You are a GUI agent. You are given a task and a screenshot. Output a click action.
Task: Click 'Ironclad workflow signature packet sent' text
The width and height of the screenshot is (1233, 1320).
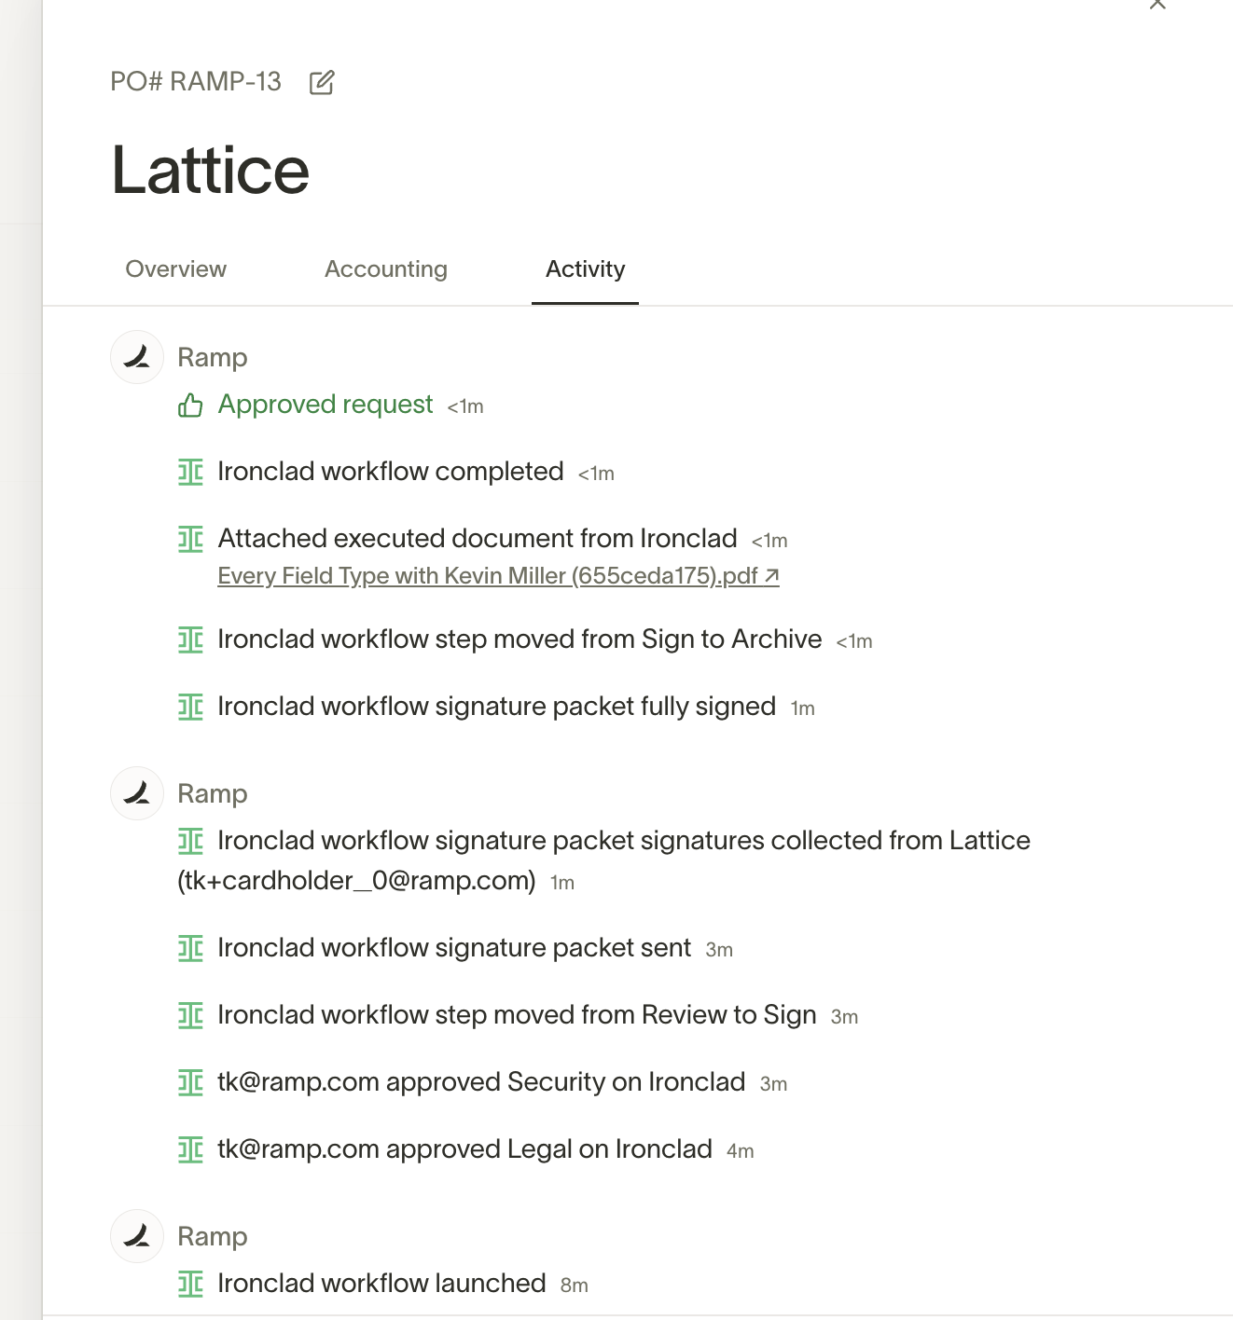[x=454, y=948]
